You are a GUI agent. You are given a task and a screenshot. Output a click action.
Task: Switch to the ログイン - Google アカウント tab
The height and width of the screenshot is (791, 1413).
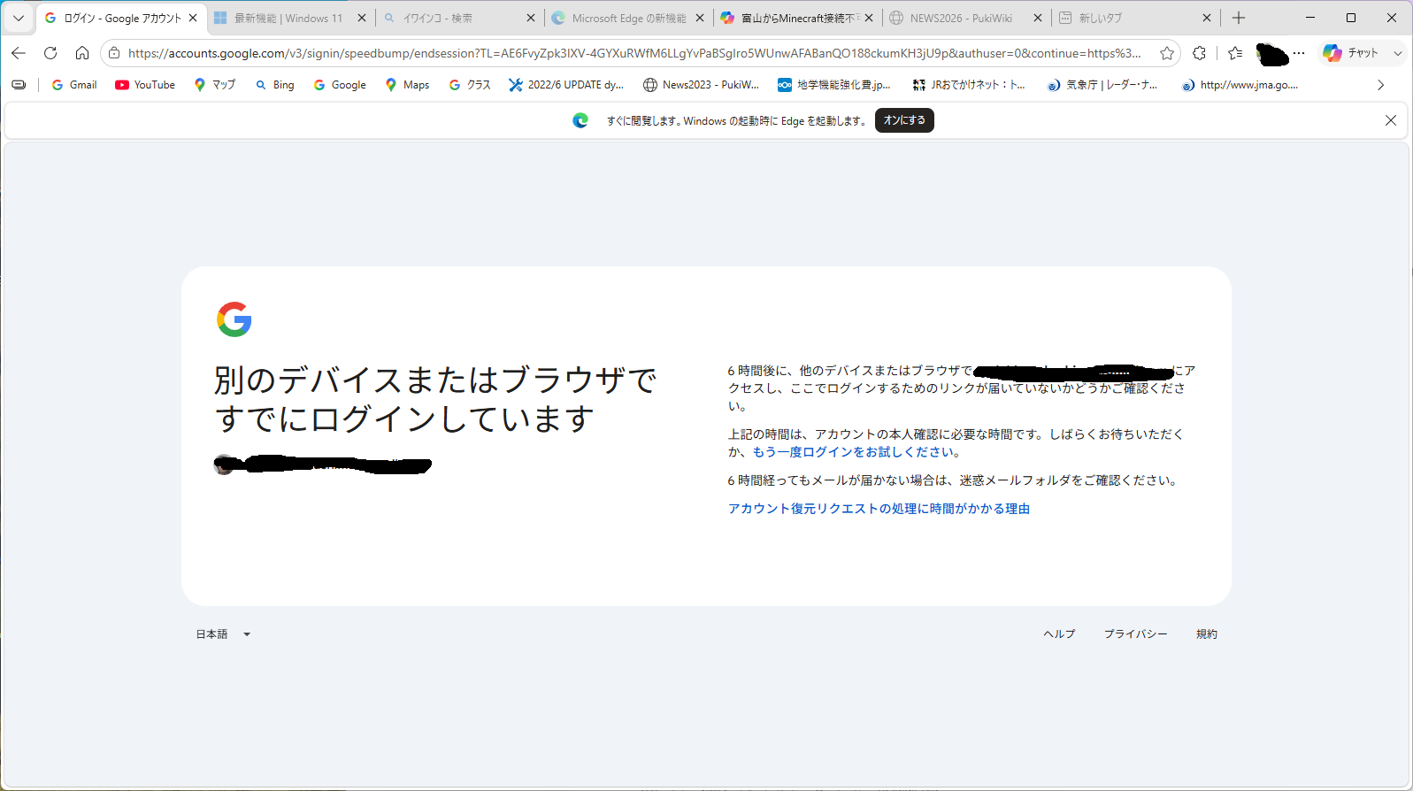click(121, 18)
